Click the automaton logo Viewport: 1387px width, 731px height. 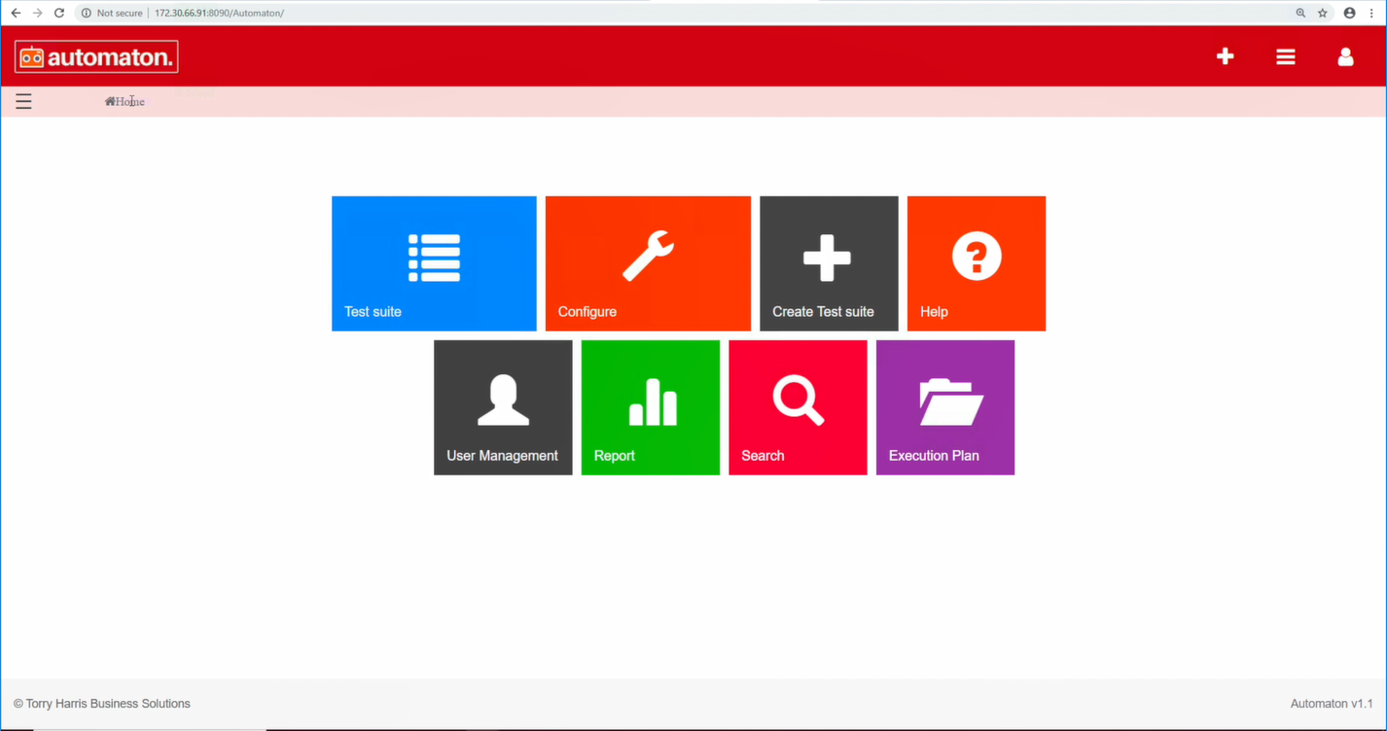[x=96, y=56]
